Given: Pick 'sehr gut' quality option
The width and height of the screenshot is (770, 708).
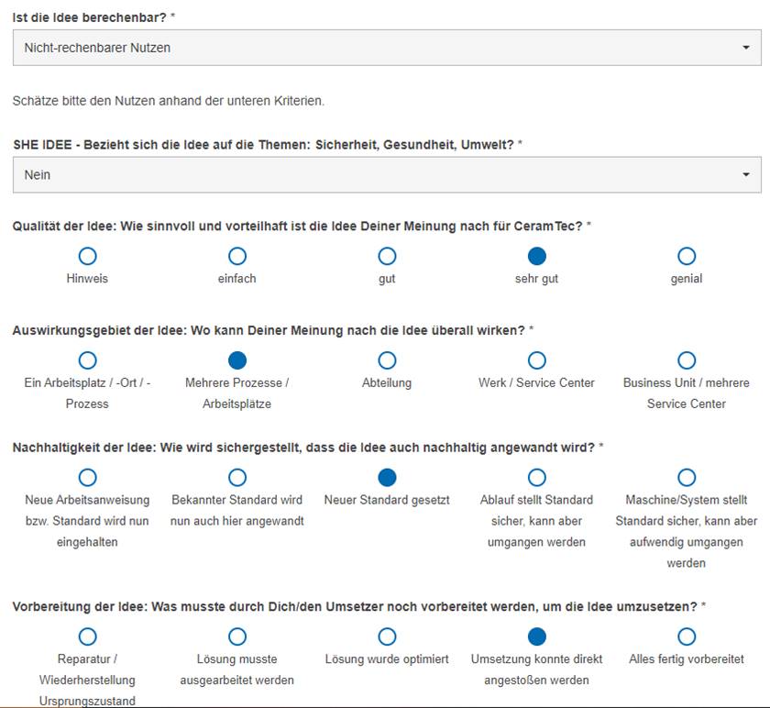Looking at the screenshot, I should pos(537,256).
